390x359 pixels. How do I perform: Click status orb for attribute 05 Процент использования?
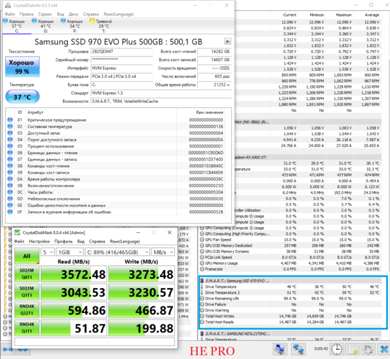click(10, 146)
